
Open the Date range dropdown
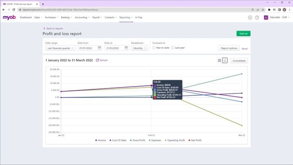(x=60, y=48)
